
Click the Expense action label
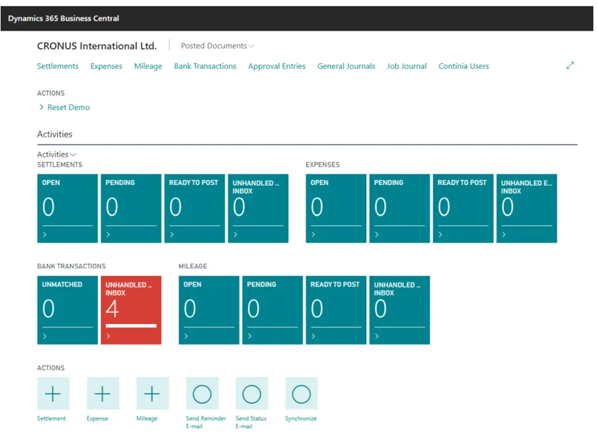pyautogui.click(x=97, y=418)
